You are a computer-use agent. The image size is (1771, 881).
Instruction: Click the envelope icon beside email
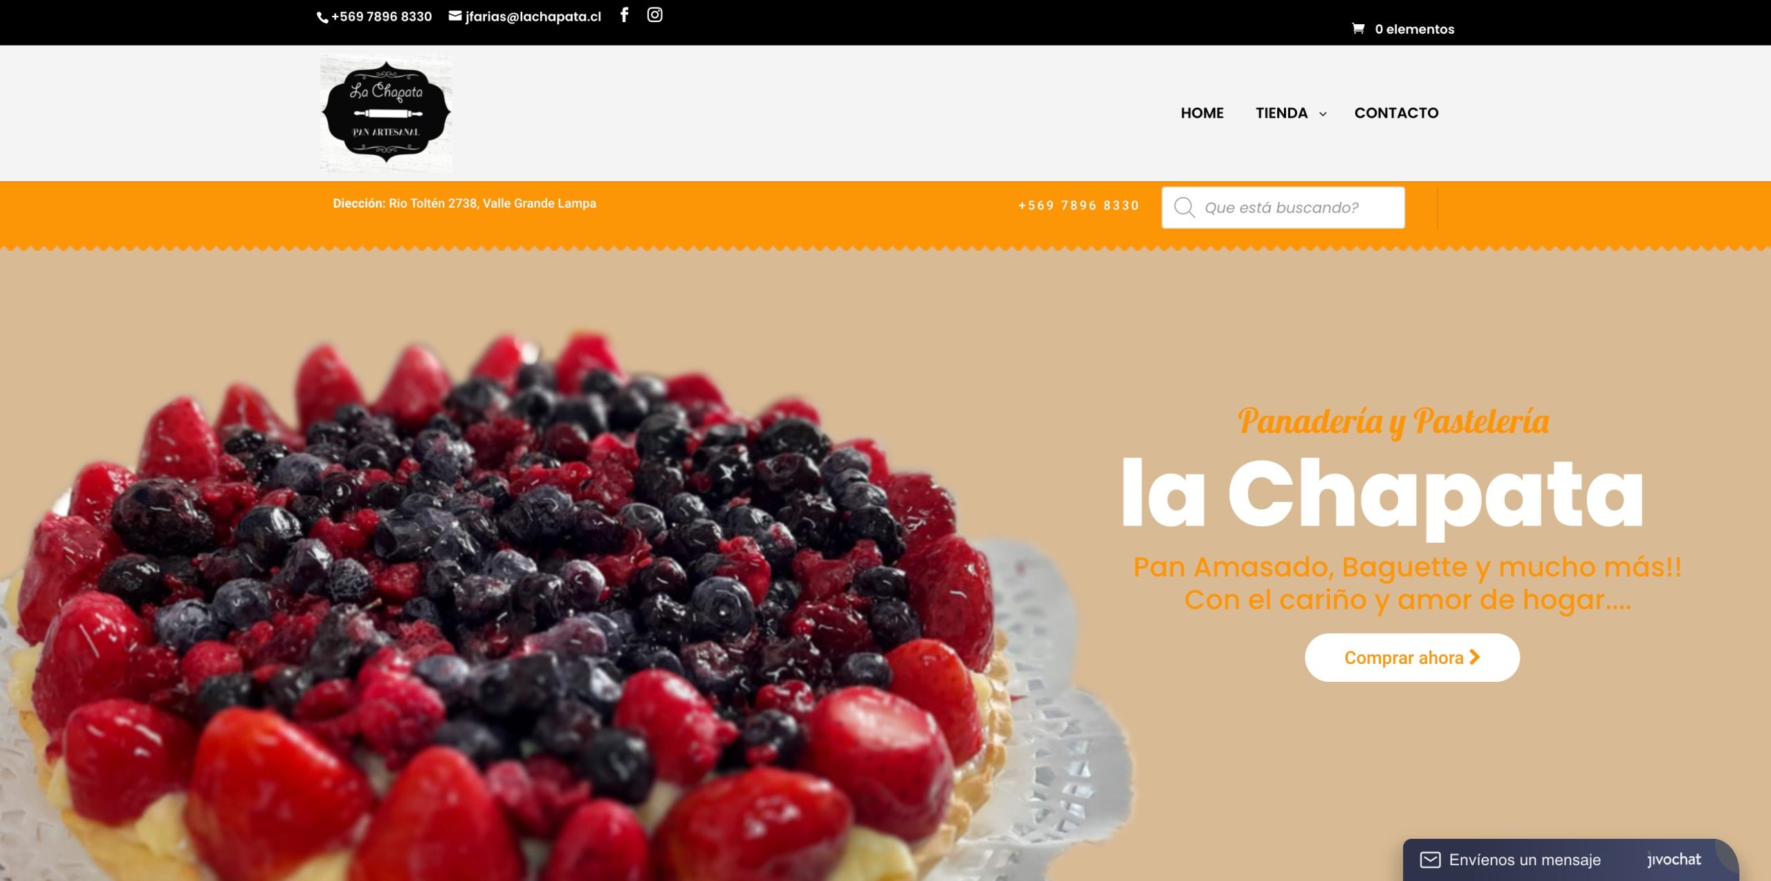point(455,16)
